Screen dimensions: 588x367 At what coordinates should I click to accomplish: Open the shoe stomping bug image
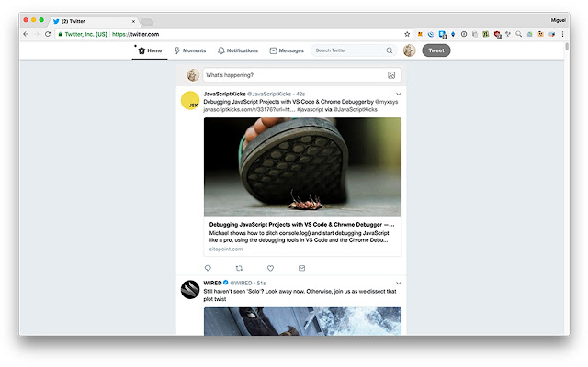coord(302,167)
